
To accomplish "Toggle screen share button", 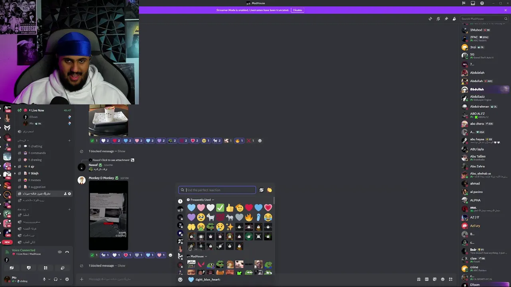I will 29,268.
